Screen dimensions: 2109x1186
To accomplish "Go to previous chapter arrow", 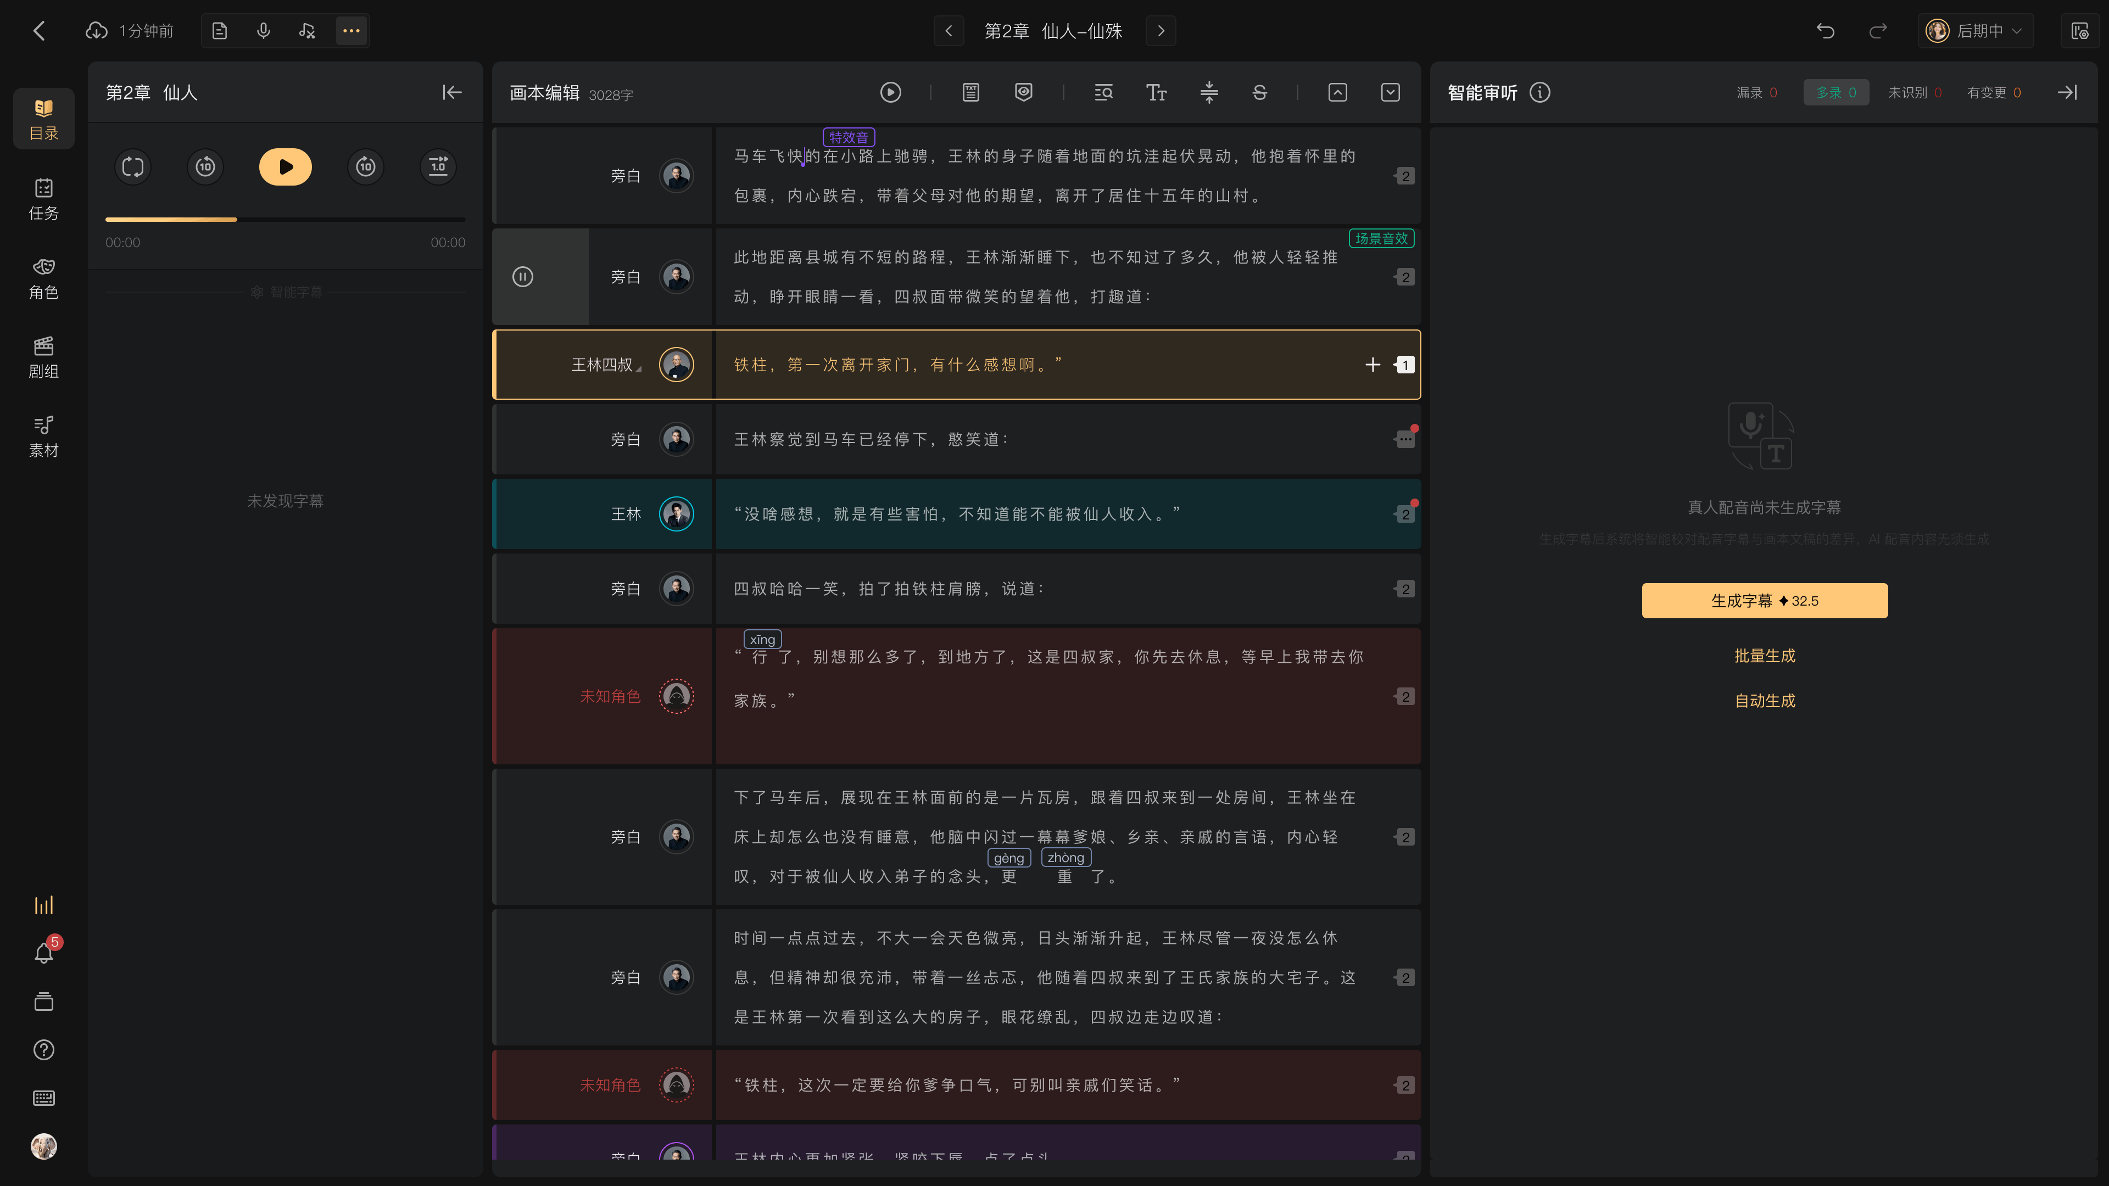I will (x=949, y=31).
